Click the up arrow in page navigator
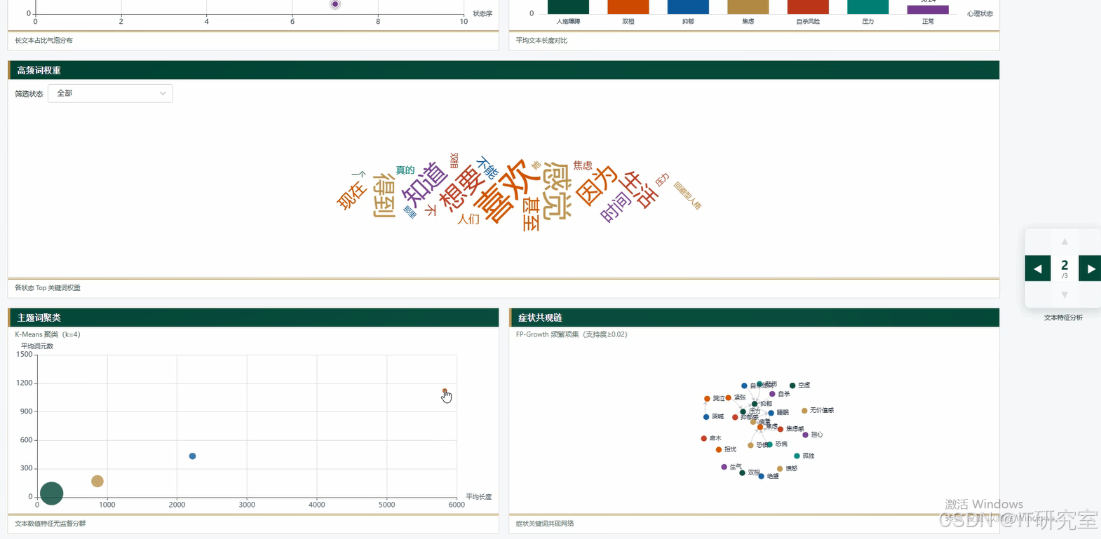The width and height of the screenshot is (1101, 539). [1065, 242]
